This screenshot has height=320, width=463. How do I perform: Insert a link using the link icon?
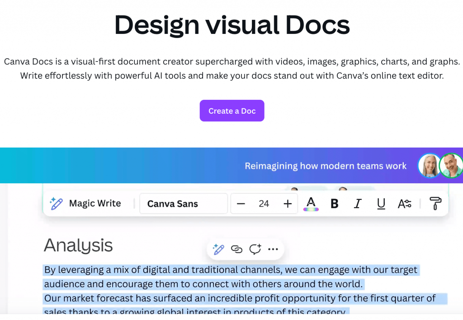point(237,249)
